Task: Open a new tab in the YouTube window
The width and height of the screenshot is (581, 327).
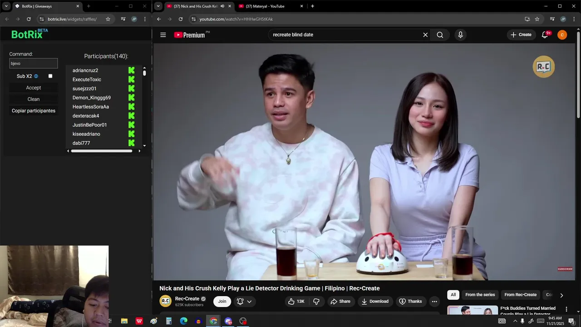Action: click(312, 6)
